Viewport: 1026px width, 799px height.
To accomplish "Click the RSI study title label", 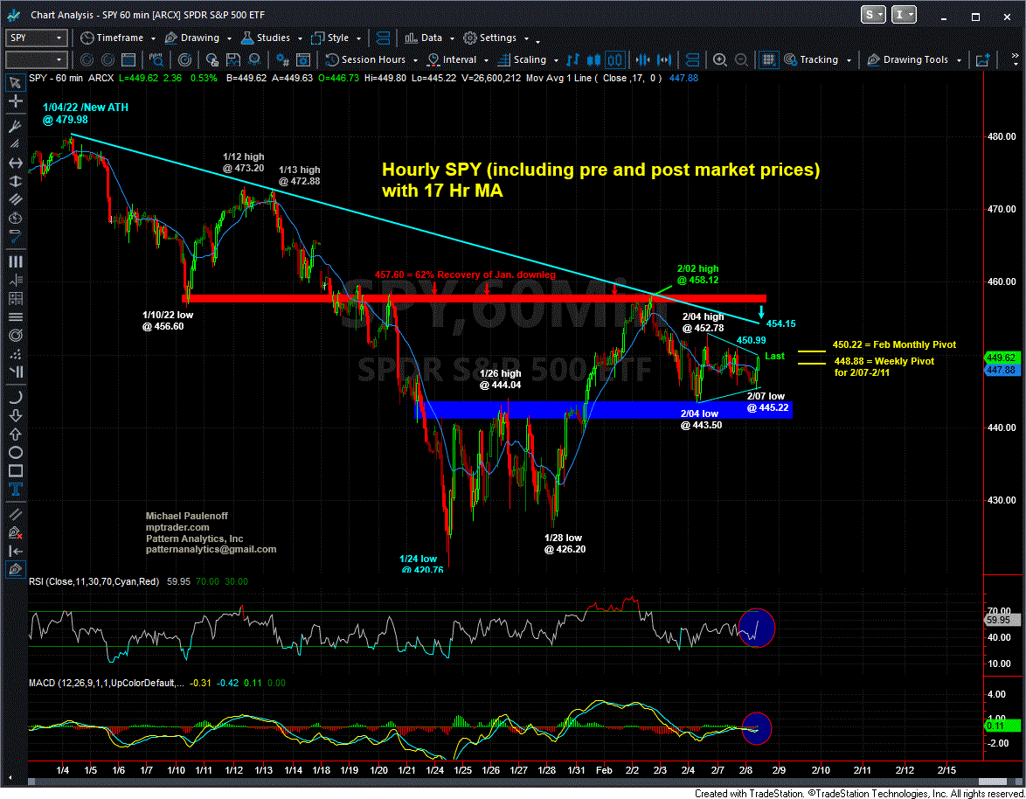I will (94, 581).
